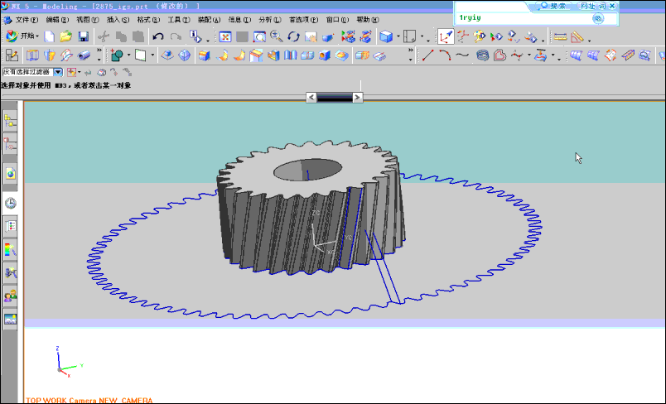The height and width of the screenshot is (404, 666).
Task: Expand the Unite boolean dropdown arrow
Action: pyautogui.click(x=128, y=55)
